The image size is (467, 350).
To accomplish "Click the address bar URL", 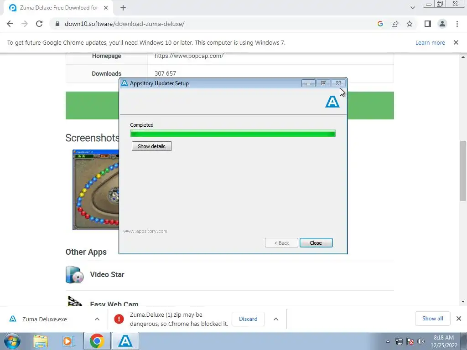I will 125,24.
